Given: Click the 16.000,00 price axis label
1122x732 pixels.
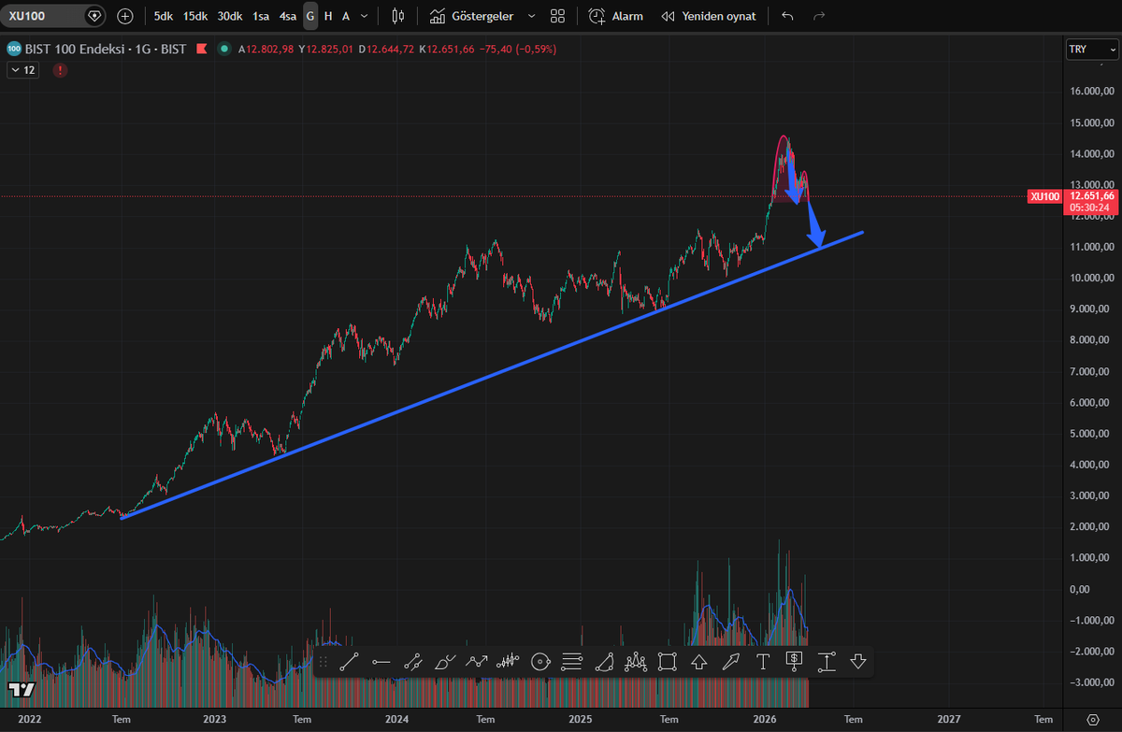Looking at the screenshot, I should point(1090,92).
